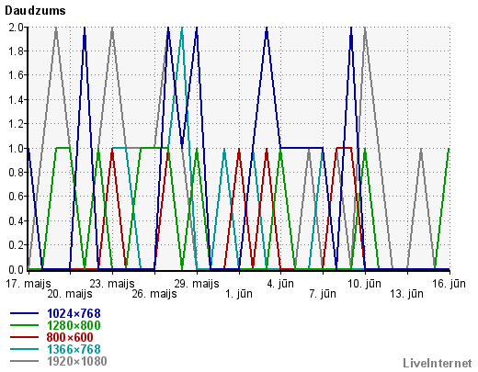Click the red 800×600 legend line swatch
Image resolution: width=478 pixels, height=372 pixels.
(x=24, y=337)
